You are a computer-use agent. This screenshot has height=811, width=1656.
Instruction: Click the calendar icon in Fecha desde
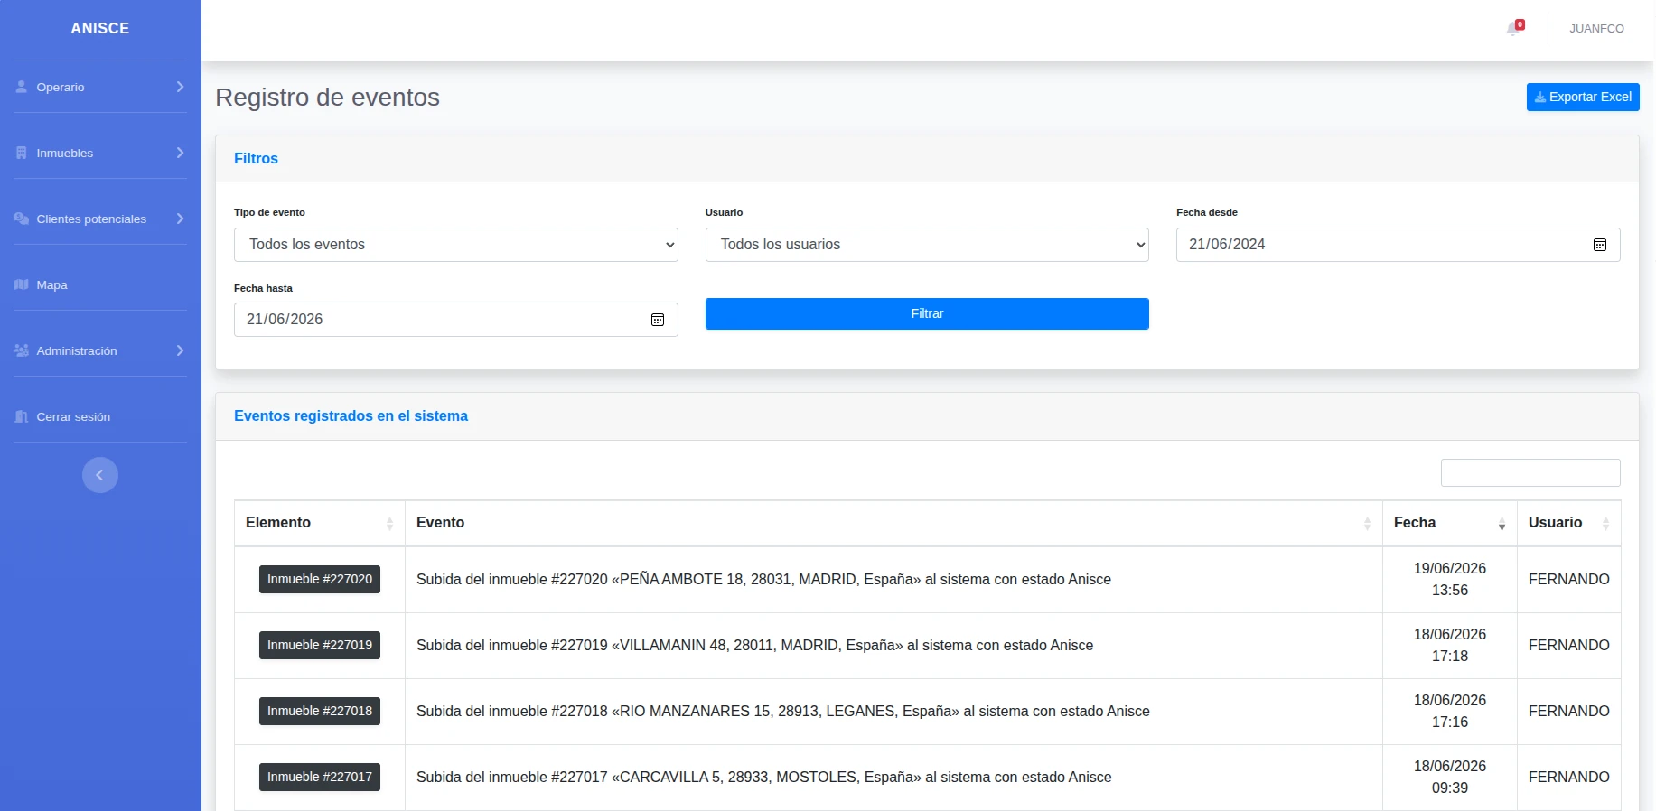coord(1599,245)
